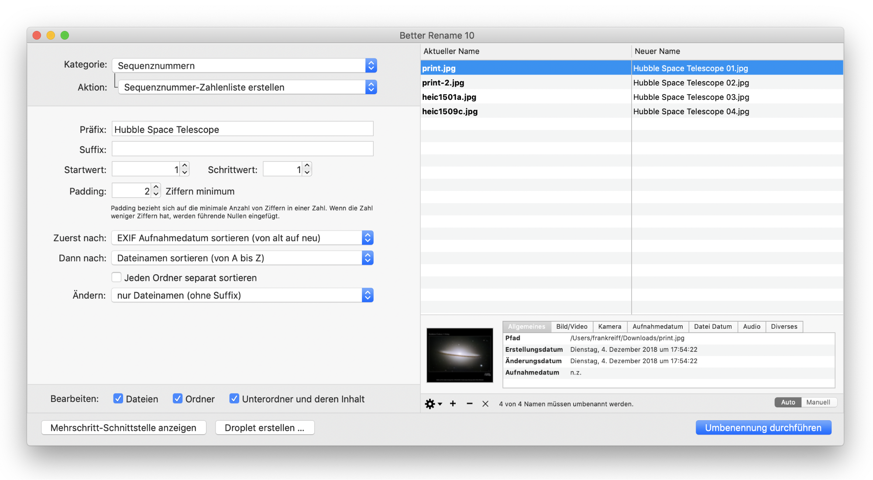
Task: Click into the Suffix text field
Action: (x=242, y=149)
